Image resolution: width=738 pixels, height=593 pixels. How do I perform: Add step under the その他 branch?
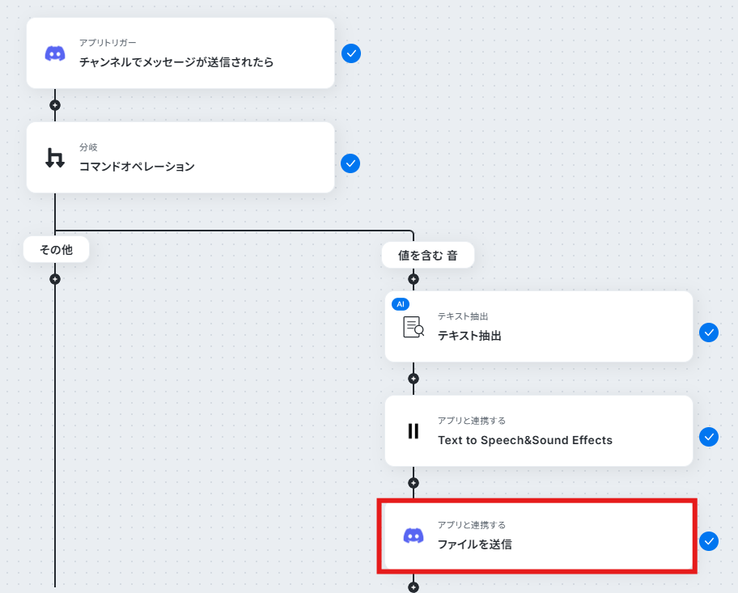pos(55,279)
